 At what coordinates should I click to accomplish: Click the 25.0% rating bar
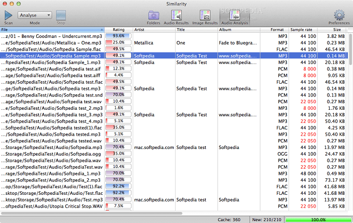click(x=118, y=42)
